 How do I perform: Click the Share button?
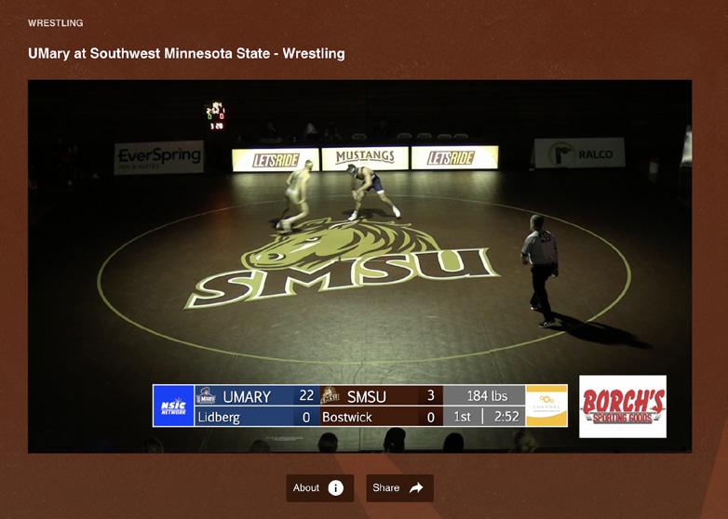(399, 488)
